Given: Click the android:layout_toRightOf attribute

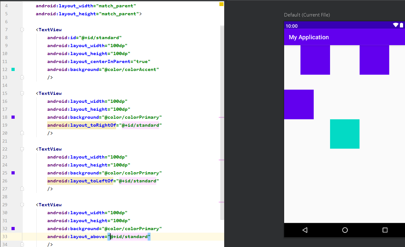Looking at the screenshot, I should (x=81, y=125).
